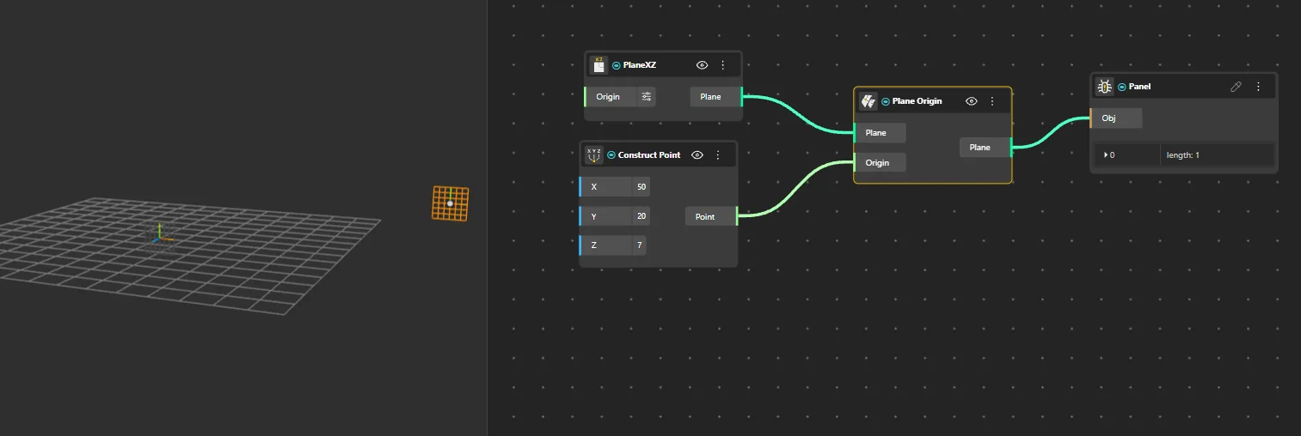Click the Z value field showing 7

pyautogui.click(x=639, y=245)
